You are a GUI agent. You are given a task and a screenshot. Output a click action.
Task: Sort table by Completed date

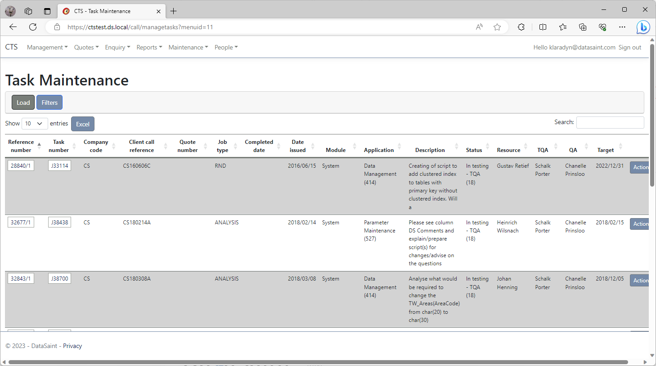coord(262,146)
